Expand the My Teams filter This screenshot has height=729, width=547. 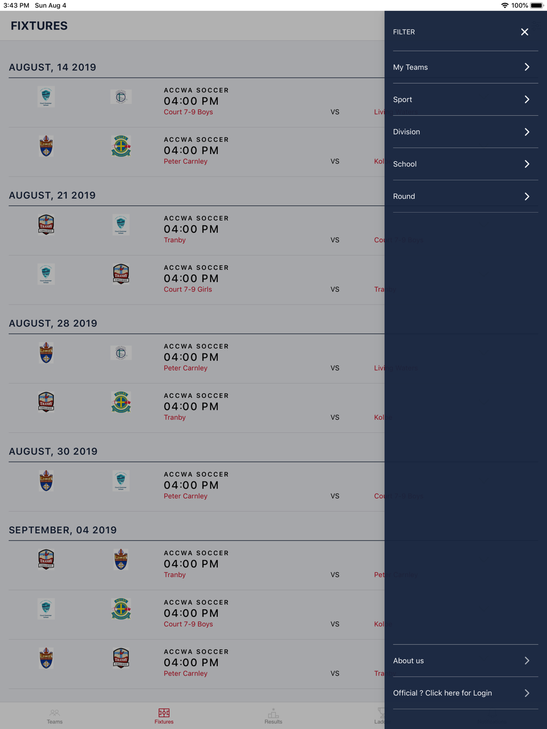point(465,67)
